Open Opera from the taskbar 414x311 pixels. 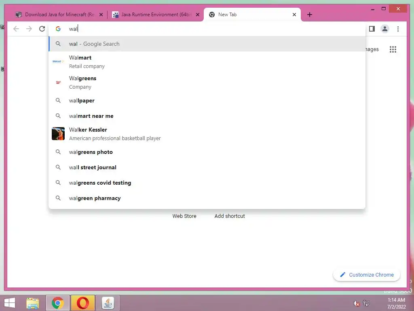point(82,303)
